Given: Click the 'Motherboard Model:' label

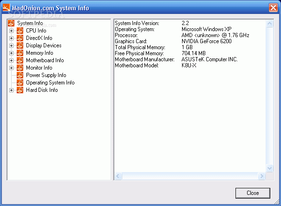Looking at the screenshot, I should pyautogui.click(x=137, y=65).
